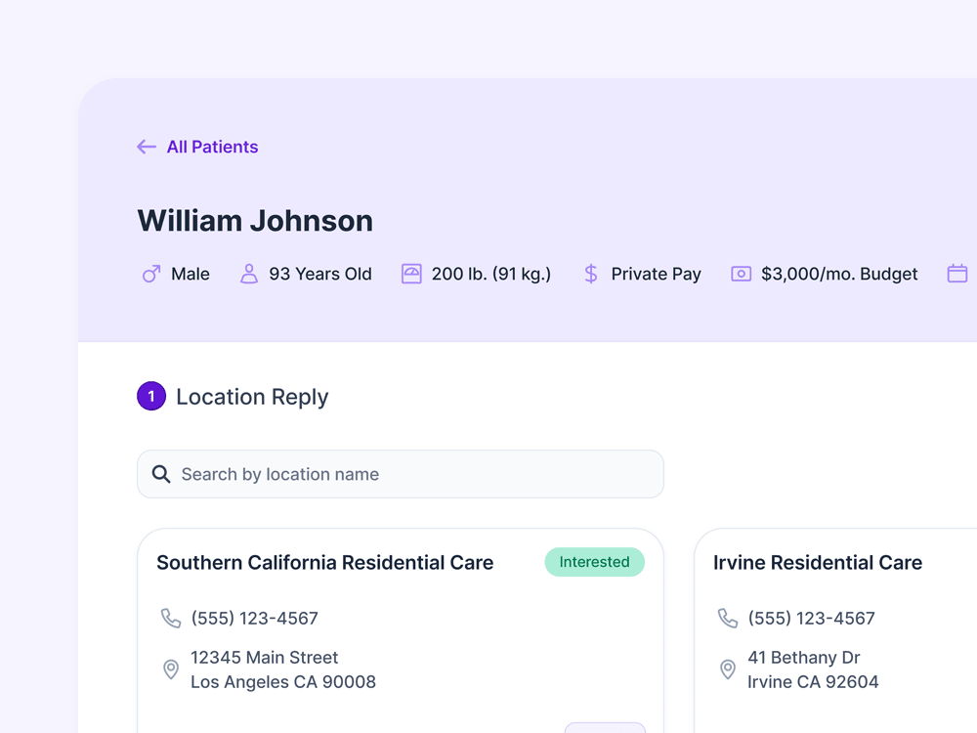Click the step 1 badge beside Location Reply
977x733 pixels.
click(x=151, y=396)
